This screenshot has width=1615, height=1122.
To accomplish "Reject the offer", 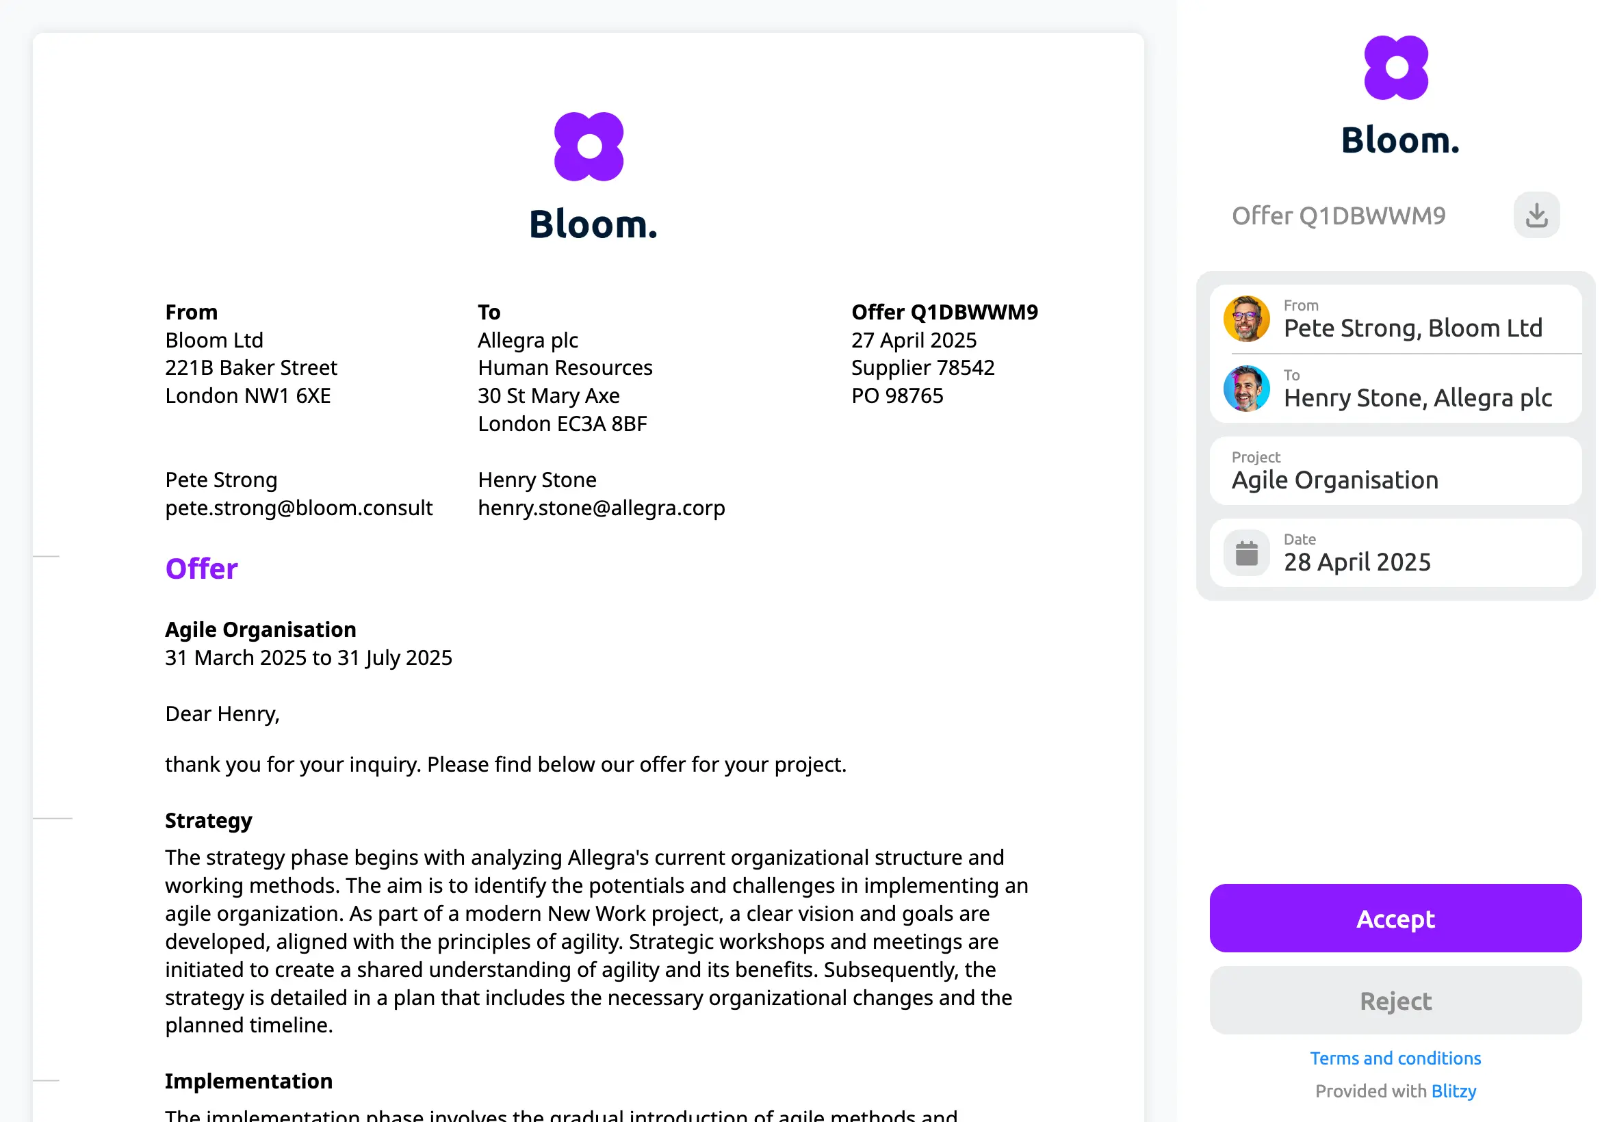I will (1395, 1000).
